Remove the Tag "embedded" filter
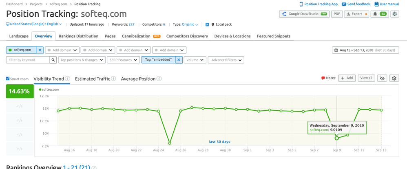The image size is (407, 169). [x=179, y=60]
